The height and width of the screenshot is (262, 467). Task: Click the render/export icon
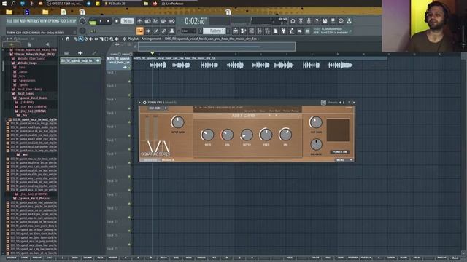pos(333,21)
